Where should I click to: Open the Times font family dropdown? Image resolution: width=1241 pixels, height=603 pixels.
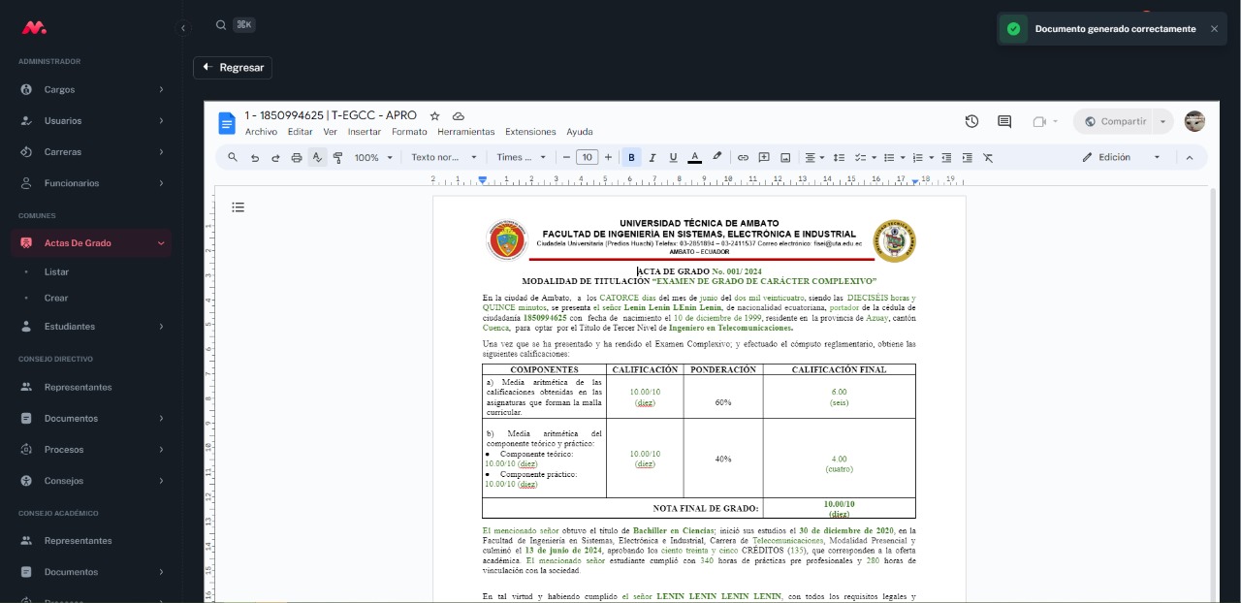pos(522,157)
